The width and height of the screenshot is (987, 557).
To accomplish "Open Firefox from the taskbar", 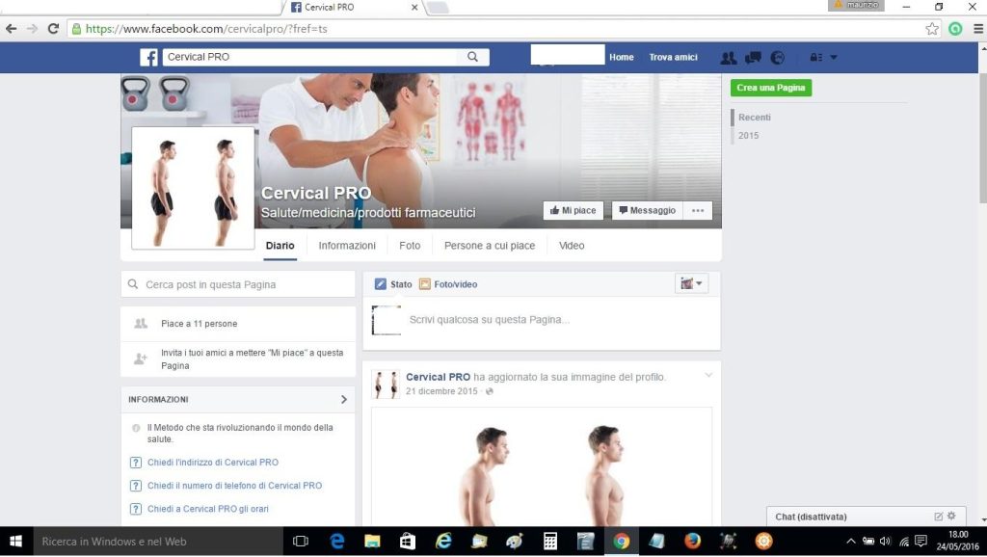I will 692,542.
